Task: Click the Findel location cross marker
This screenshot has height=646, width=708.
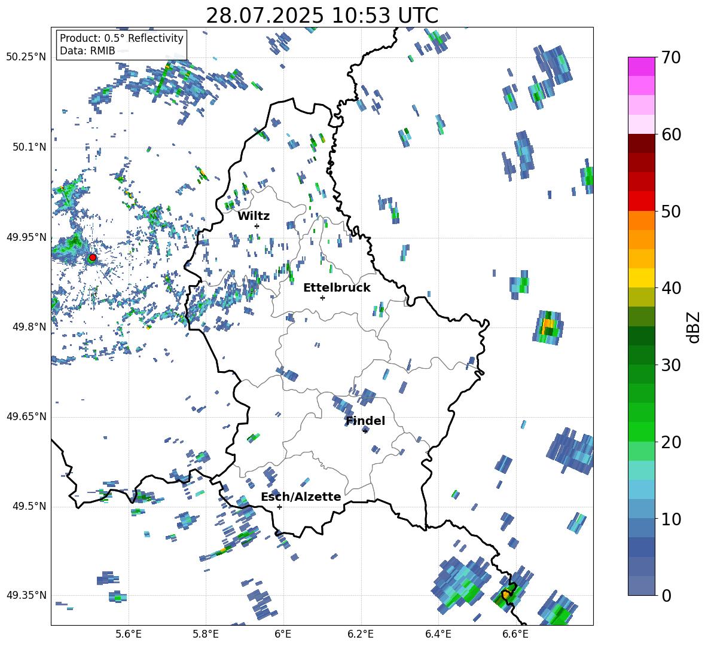Action: click(x=365, y=431)
